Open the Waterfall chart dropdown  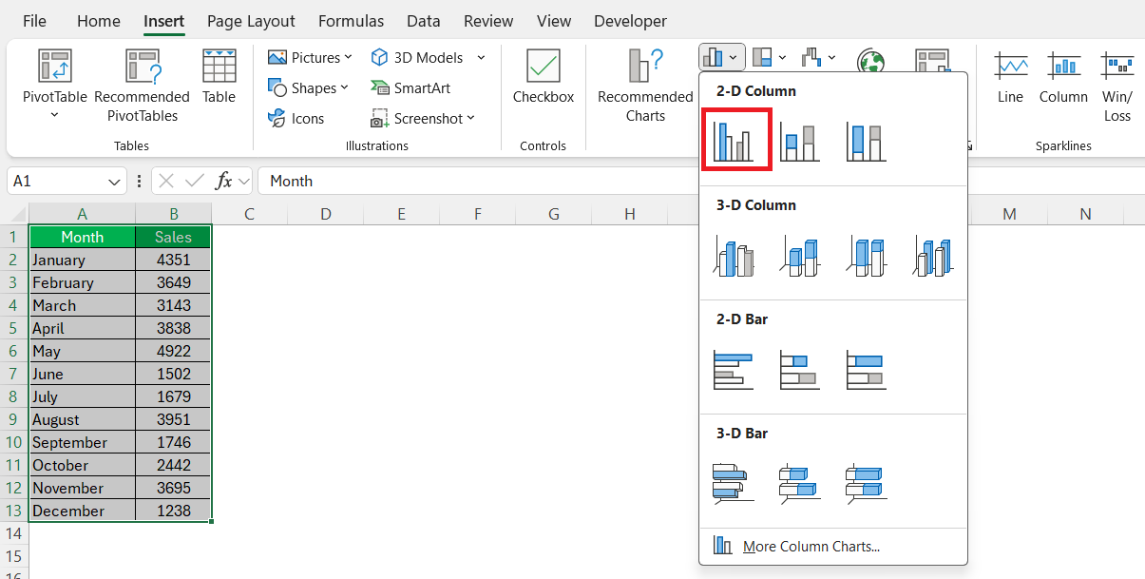(817, 57)
